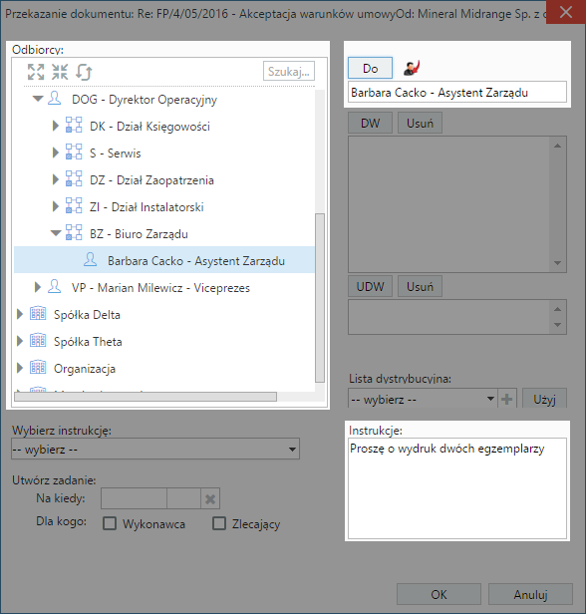586x614 pixels.
Task: Click VP - Marian Milewicz person icon
Action: 55,287
